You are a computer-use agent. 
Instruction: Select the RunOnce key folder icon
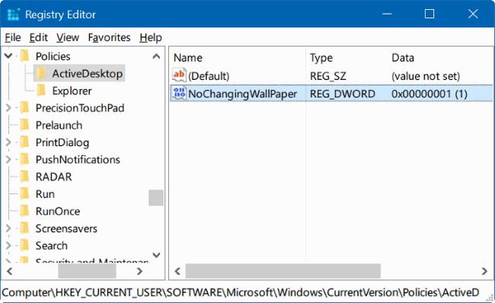click(x=24, y=211)
